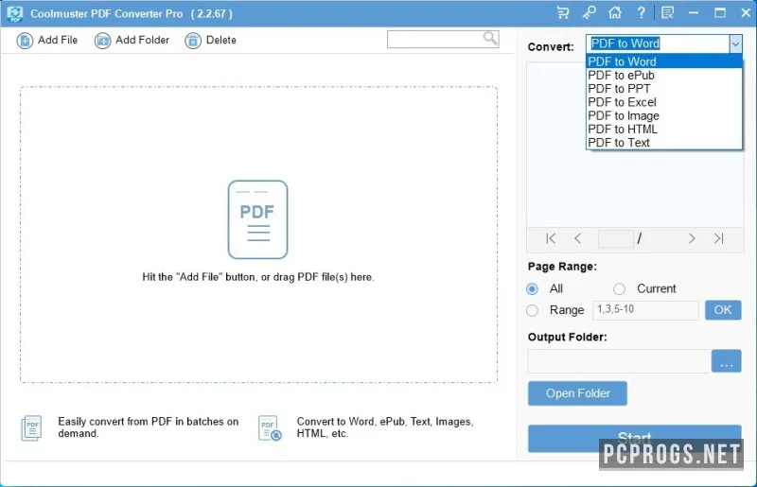Click the page range text field

[x=645, y=310]
